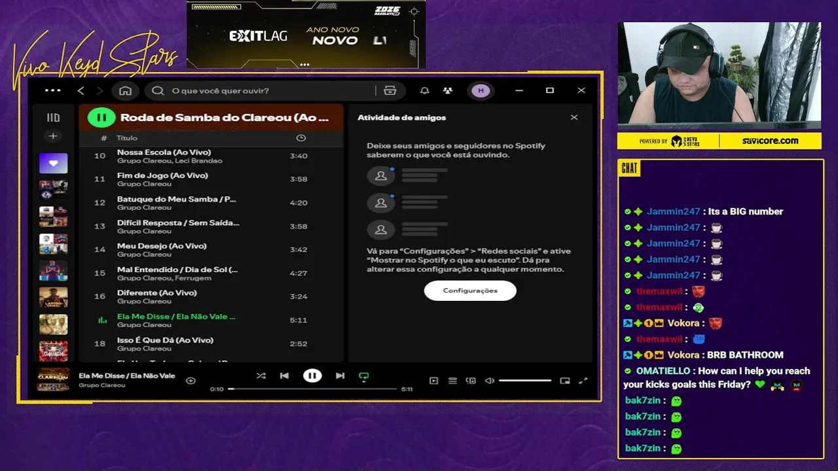This screenshot has width=838, height=471.
Task: Add current song to Liked Songs
Action: (191, 381)
